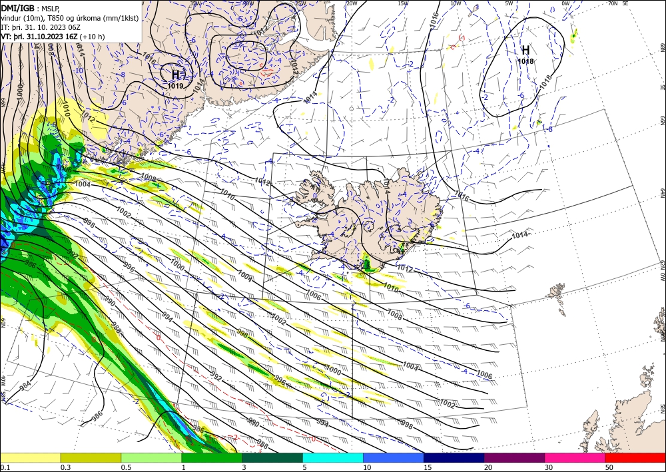Click the '0.3' legend value
The width and height of the screenshot is (666, 472).
65,467
